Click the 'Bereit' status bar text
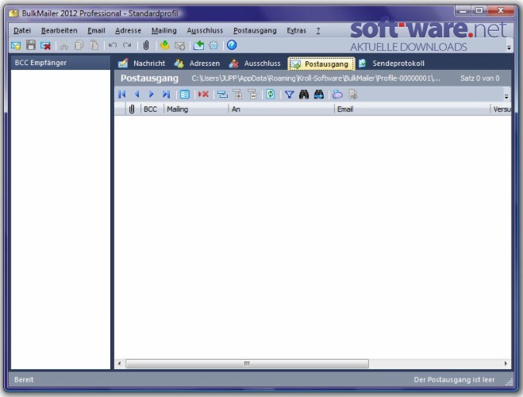 tap(24, 380)
